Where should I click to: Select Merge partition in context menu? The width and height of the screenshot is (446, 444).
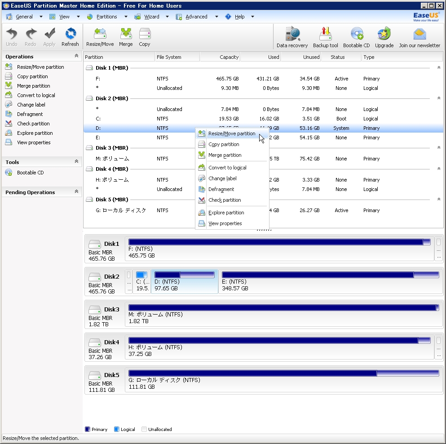[x=225, y=155]
